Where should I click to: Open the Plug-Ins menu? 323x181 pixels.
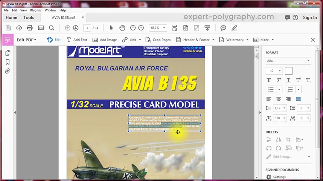click(x=36, y=10)
